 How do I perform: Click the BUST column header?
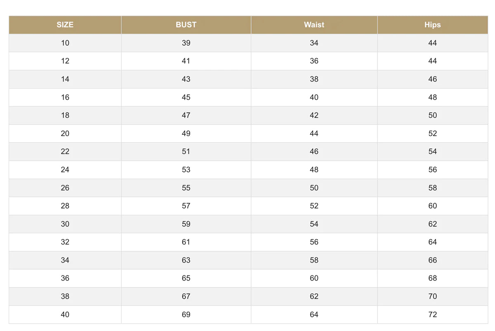coord(186,25)
